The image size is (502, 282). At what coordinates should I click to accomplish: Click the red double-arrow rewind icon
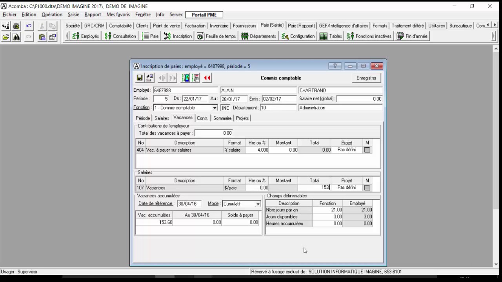tap(207, 78)
